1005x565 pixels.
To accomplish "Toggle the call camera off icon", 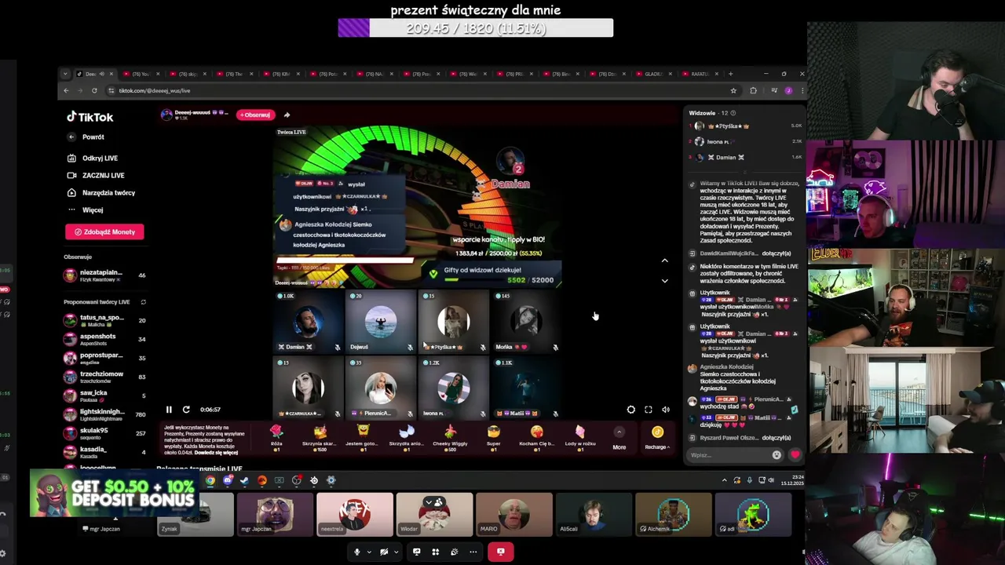I will (384, 552).
